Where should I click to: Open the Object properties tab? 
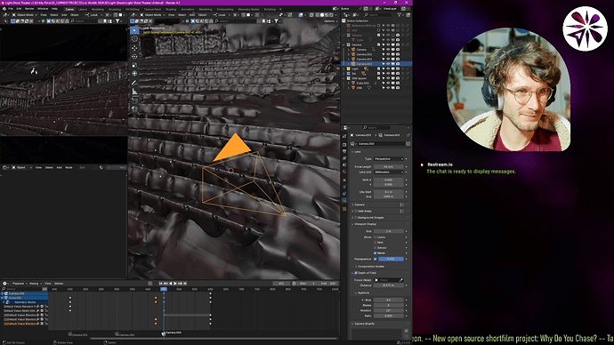(344, 181)
